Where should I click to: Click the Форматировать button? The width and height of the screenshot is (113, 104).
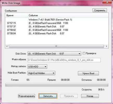click(x=27, y=96)
